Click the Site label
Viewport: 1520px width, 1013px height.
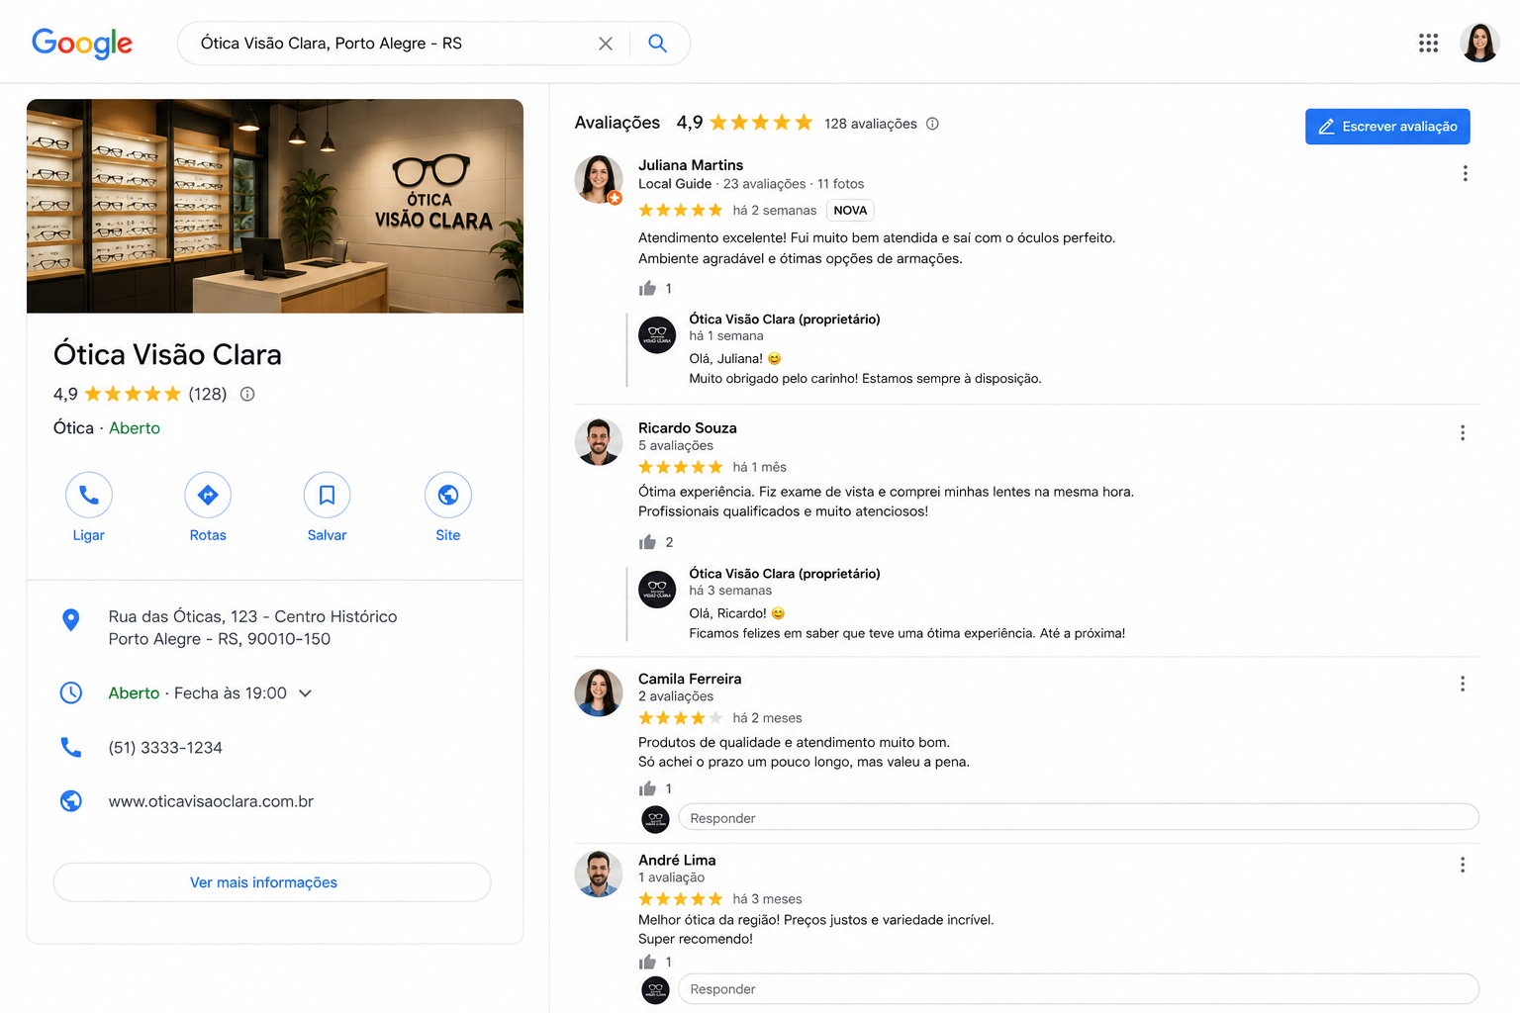coord(448,535)
